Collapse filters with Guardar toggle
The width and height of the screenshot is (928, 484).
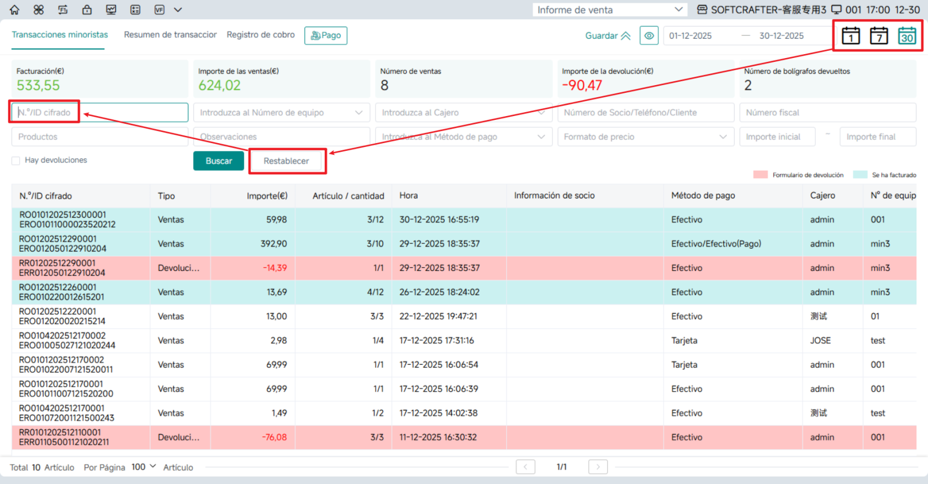[x=608, y=35]
